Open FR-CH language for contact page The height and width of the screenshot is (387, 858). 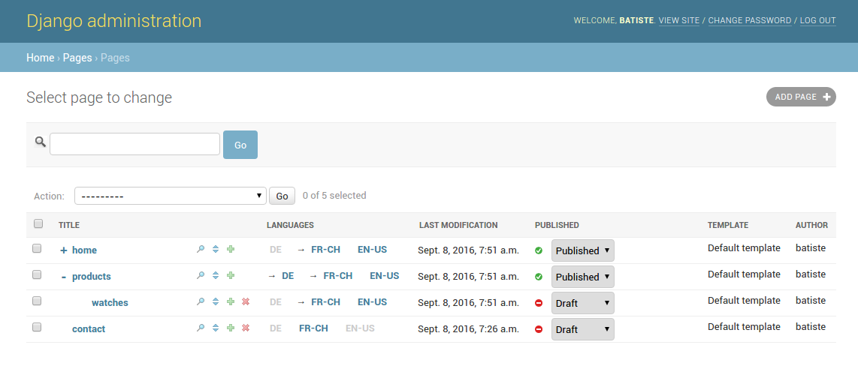tap(313, 328)
